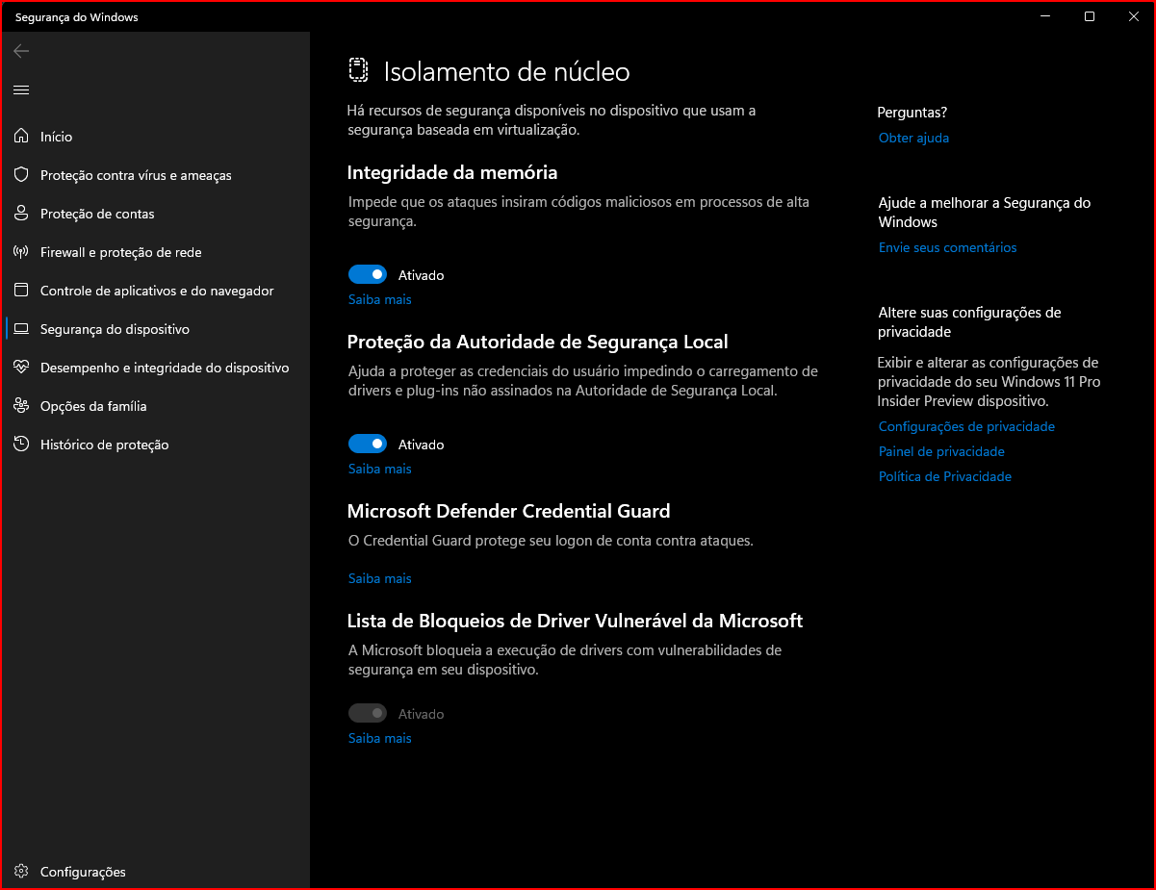Click the heart icon for device performance
This screenshot has width=1156, height=890.
(x=21, y=368)
